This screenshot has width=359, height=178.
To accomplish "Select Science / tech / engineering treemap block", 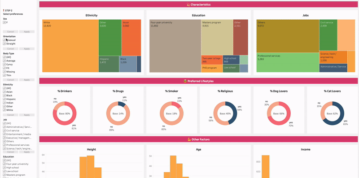I will (x=333, y=57).
